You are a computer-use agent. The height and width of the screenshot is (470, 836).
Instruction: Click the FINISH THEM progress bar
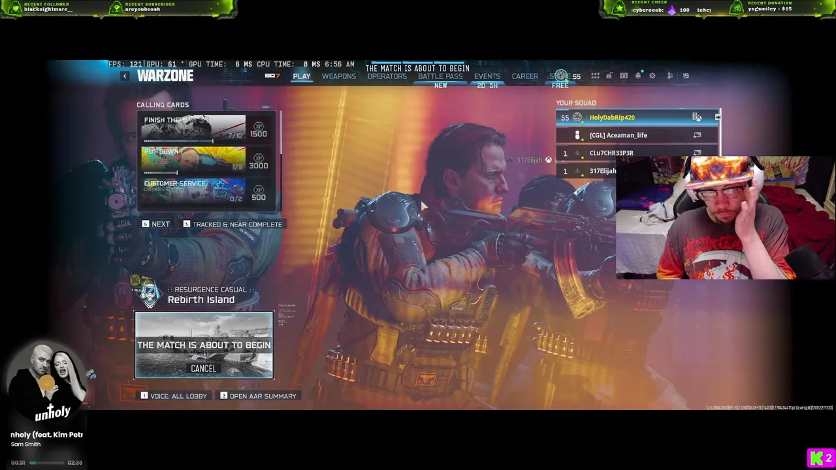(x=178, y=140)
